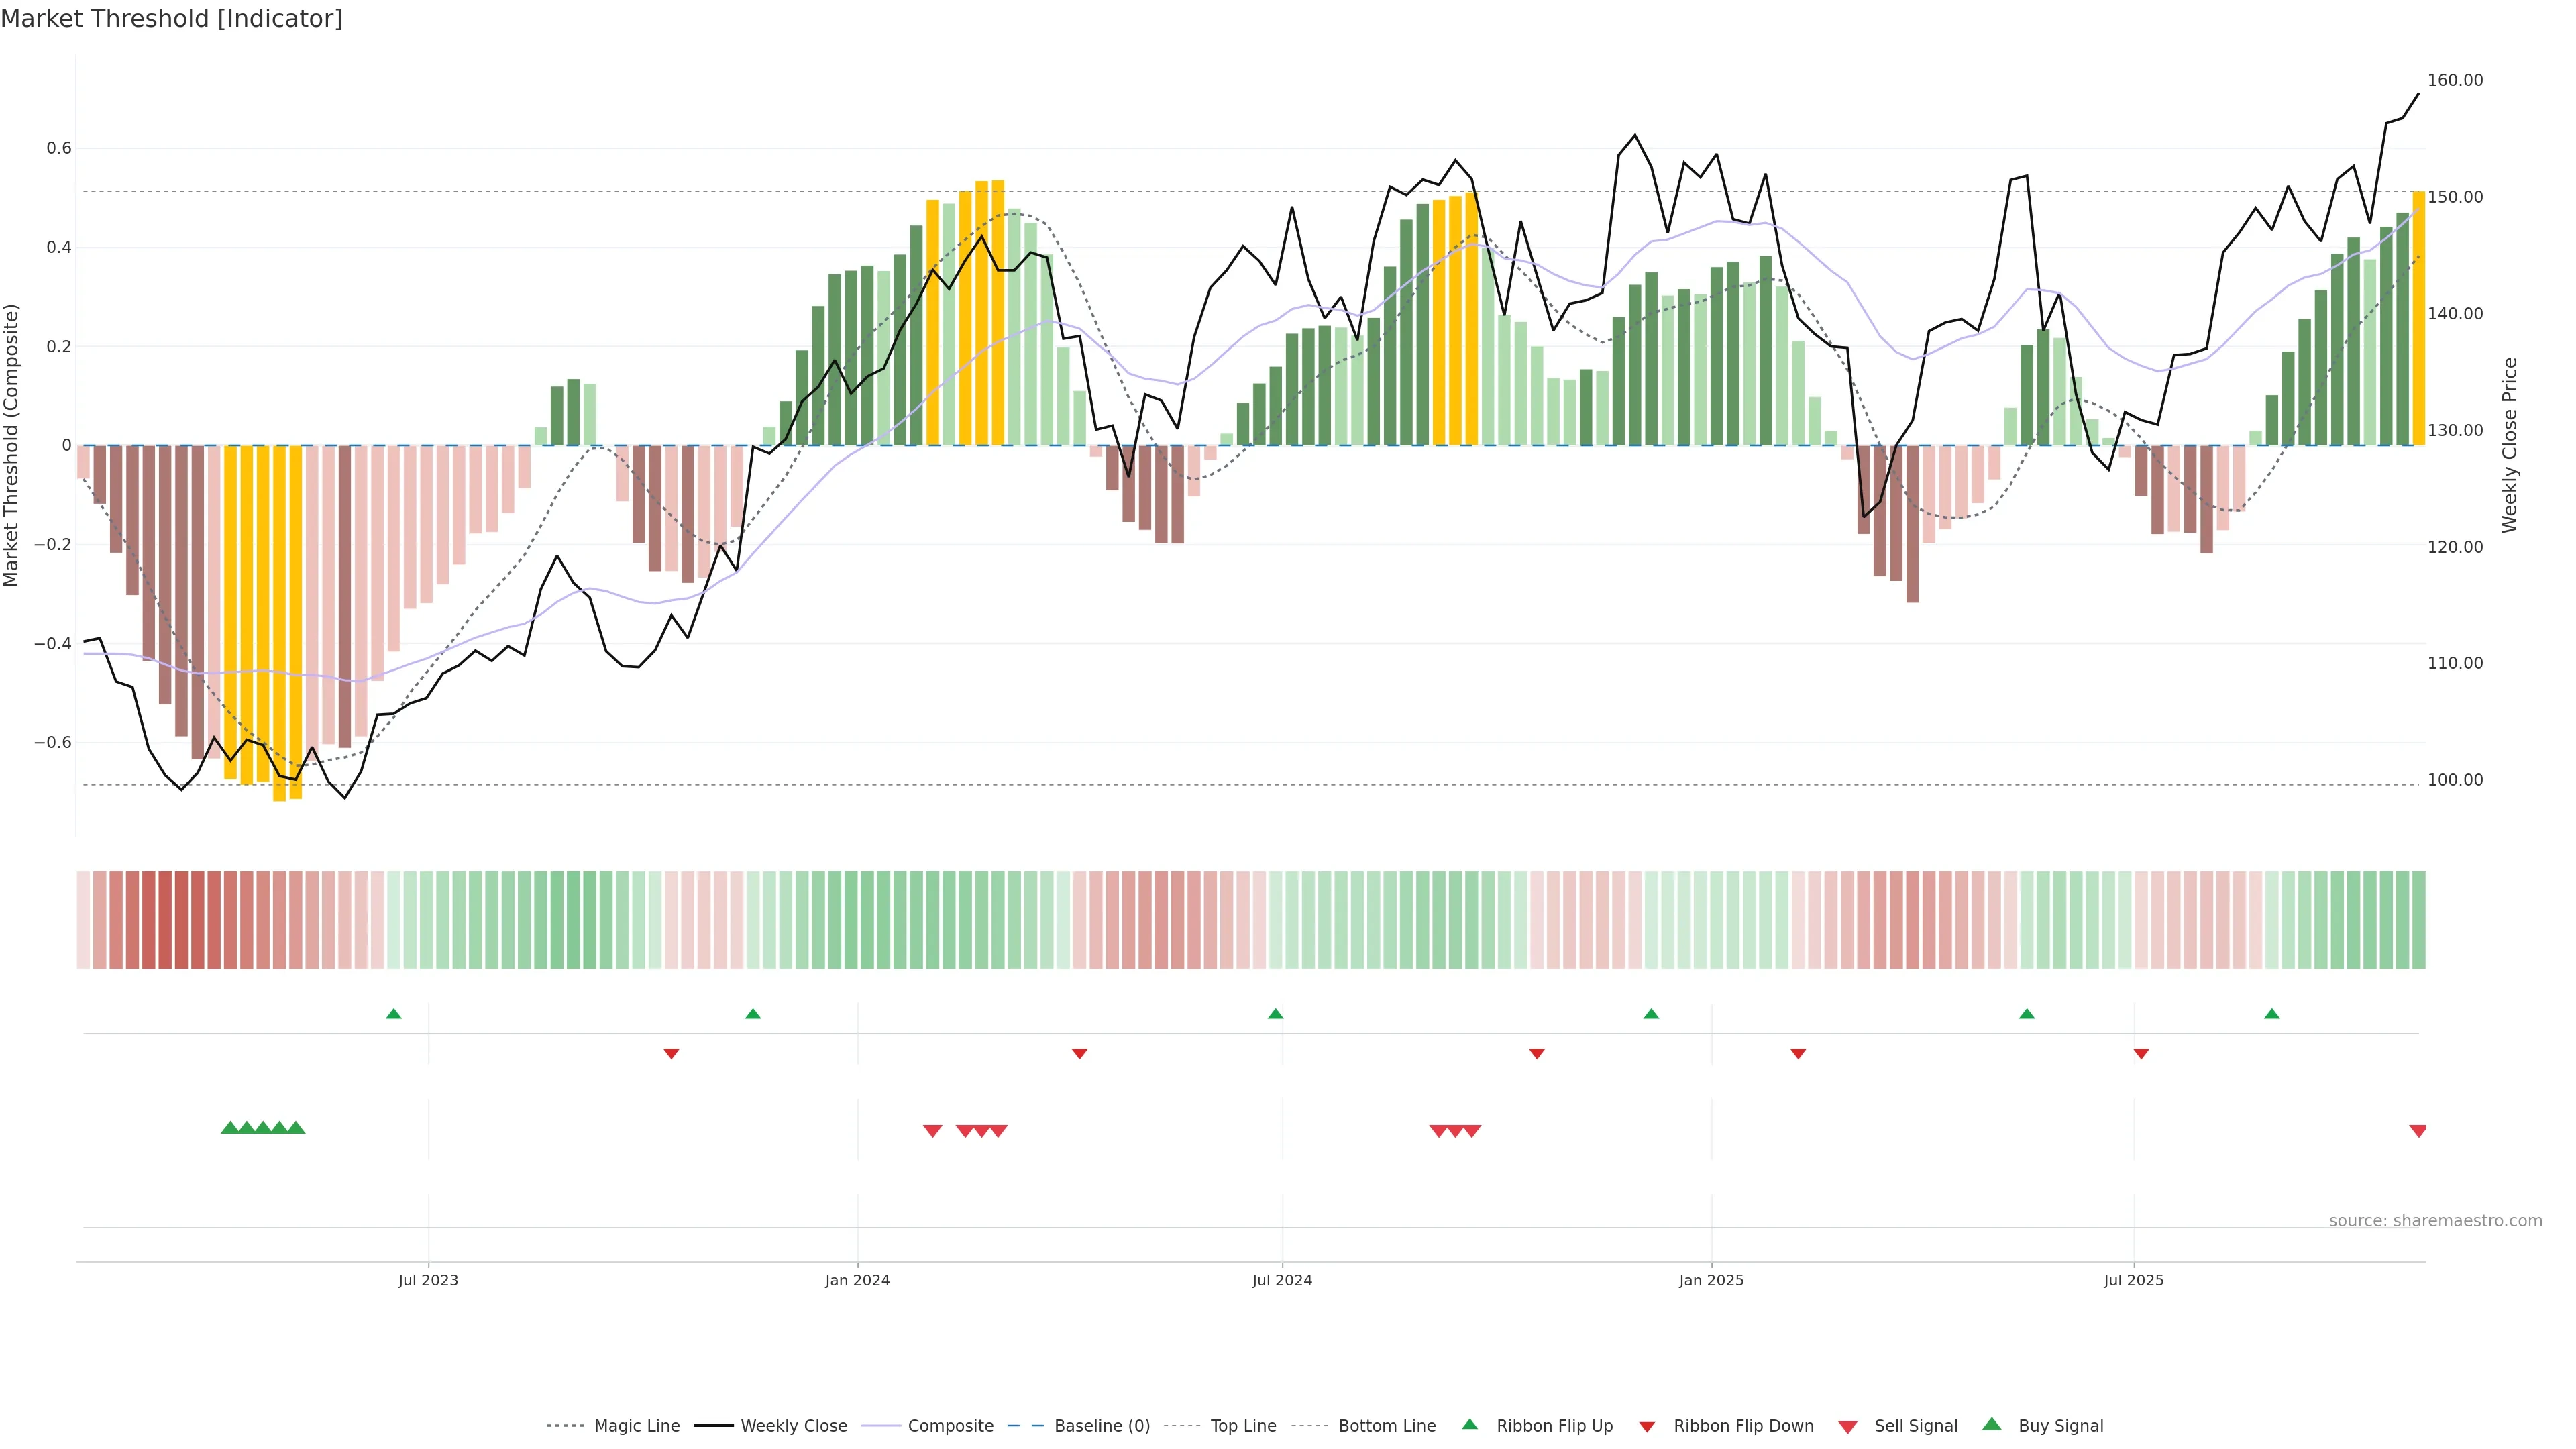Click Ribbon Flip Down legend triangle
This screenshot has width=2576, height=1449.
tap(1647, 1427)
